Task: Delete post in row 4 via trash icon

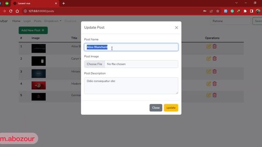Action: click(215, 84)
